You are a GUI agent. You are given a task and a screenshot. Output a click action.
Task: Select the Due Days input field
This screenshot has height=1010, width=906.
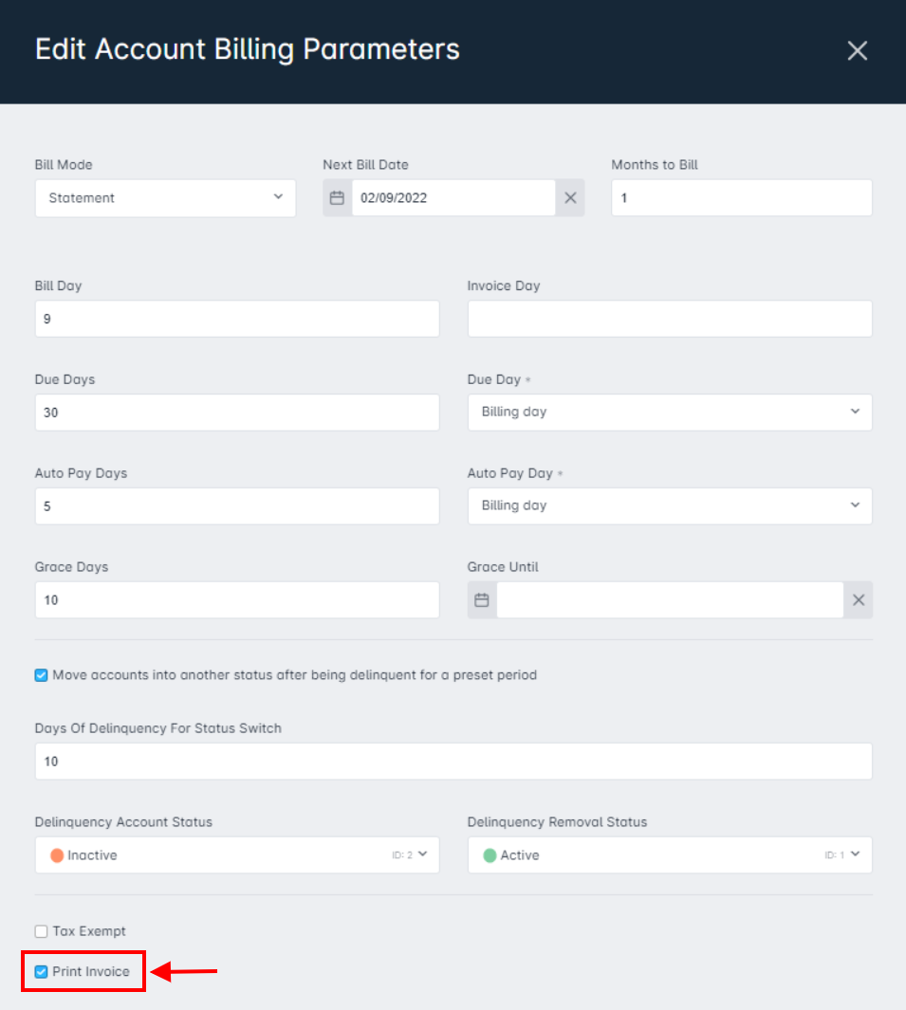(x=237, y=413)
